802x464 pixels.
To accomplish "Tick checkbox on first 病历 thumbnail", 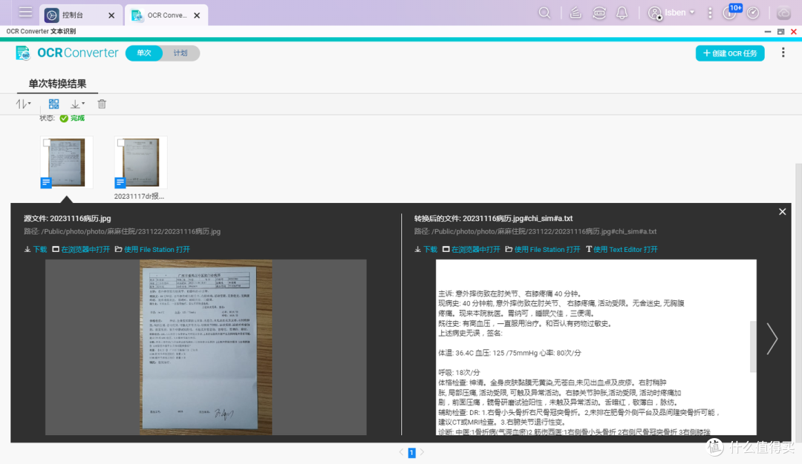I will 47,143.
